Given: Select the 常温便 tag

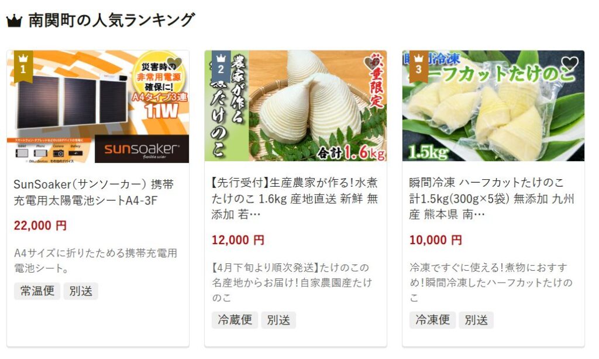Looking at the screenshot, I should 37,291.
